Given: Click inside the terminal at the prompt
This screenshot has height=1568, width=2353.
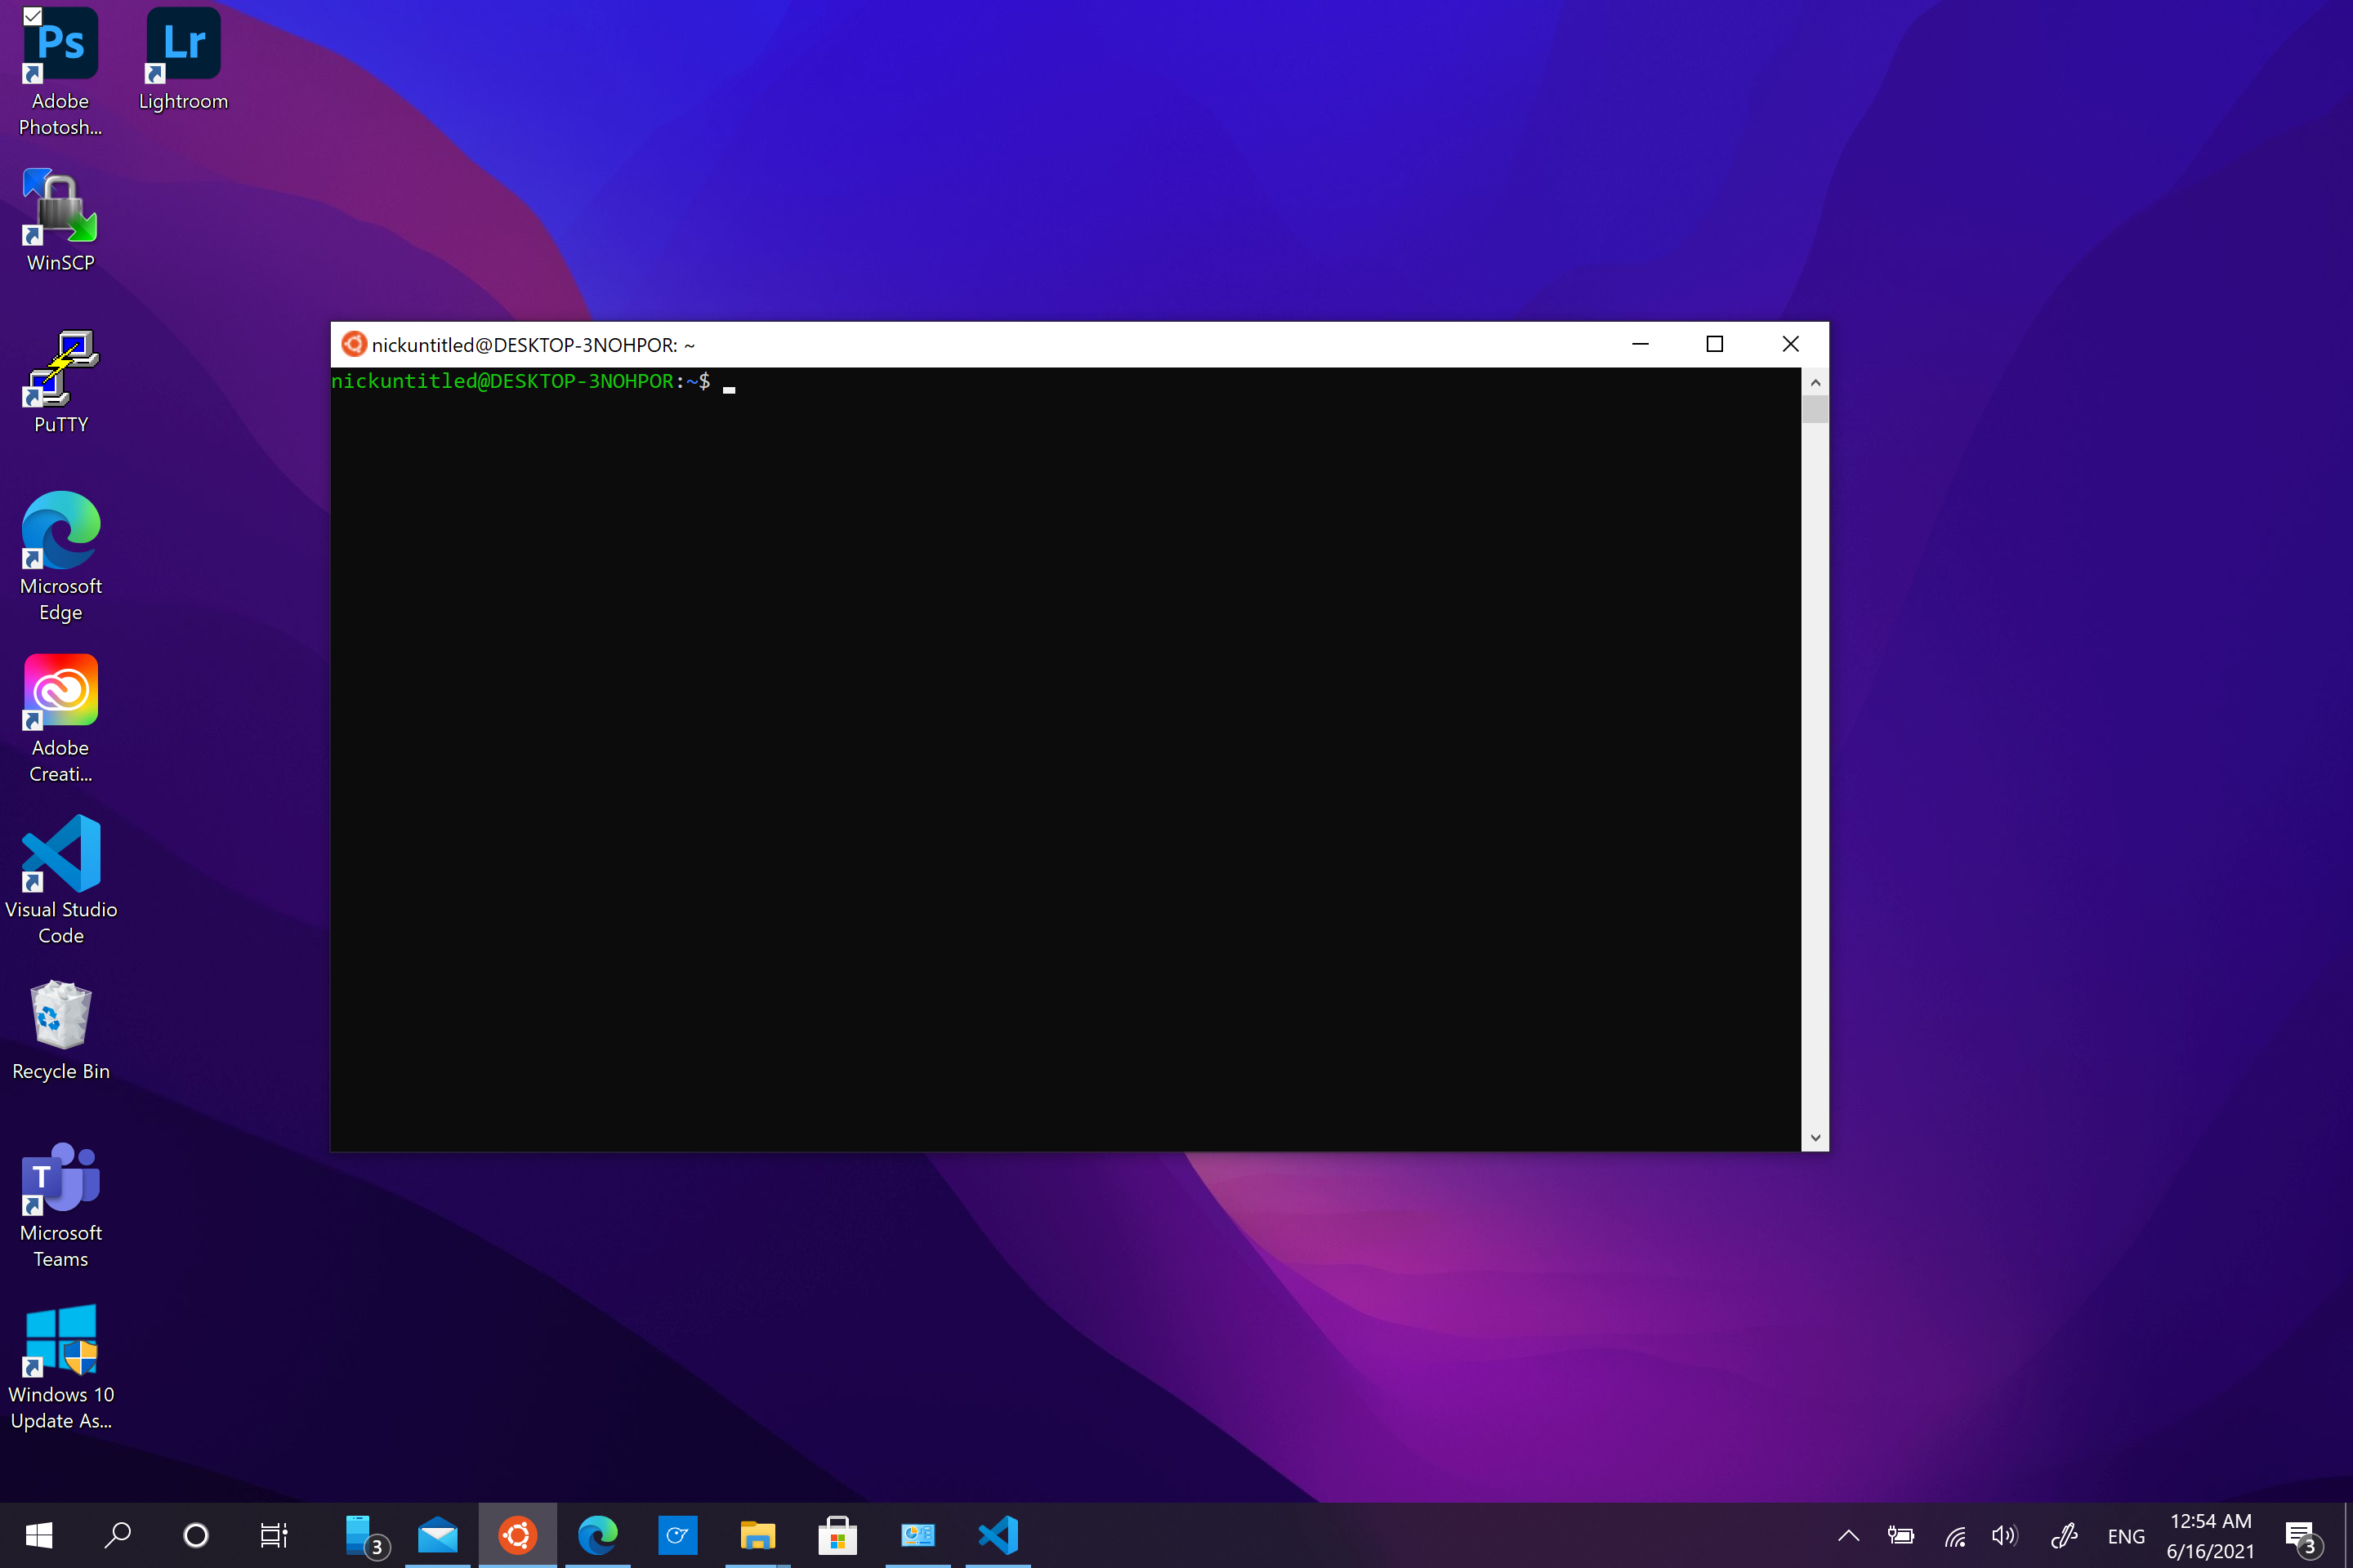Looking at the screenshot, I should 728,383.
